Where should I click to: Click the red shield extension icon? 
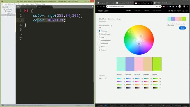point(164,7)
